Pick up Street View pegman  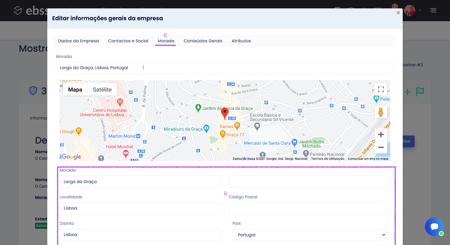381,112
